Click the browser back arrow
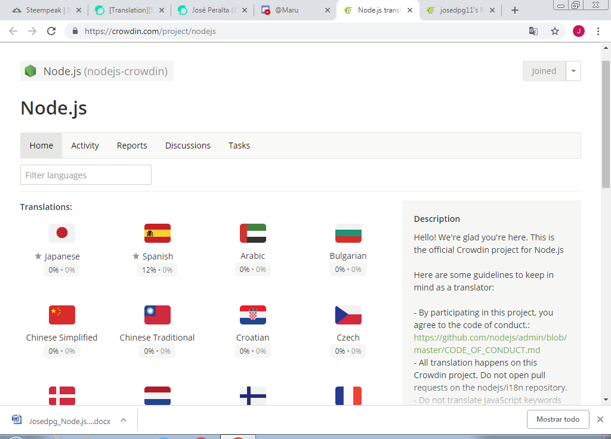Screen dimensions: 611x439 [x=13, y=31]
